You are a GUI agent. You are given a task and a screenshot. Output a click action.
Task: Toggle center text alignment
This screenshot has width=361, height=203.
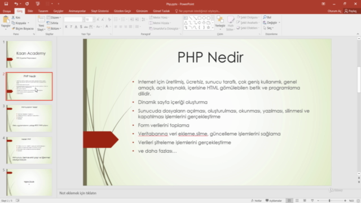pos(121,27)
